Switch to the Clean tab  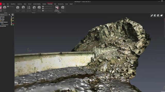(25, 4)
